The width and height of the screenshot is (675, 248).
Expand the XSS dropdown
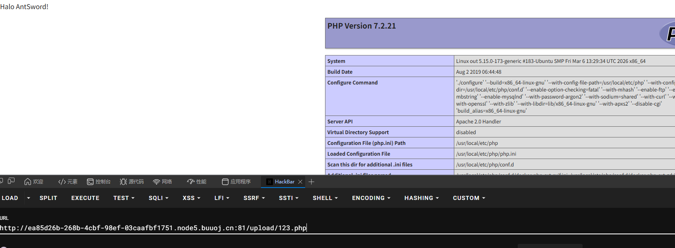[x=191, y=198]
